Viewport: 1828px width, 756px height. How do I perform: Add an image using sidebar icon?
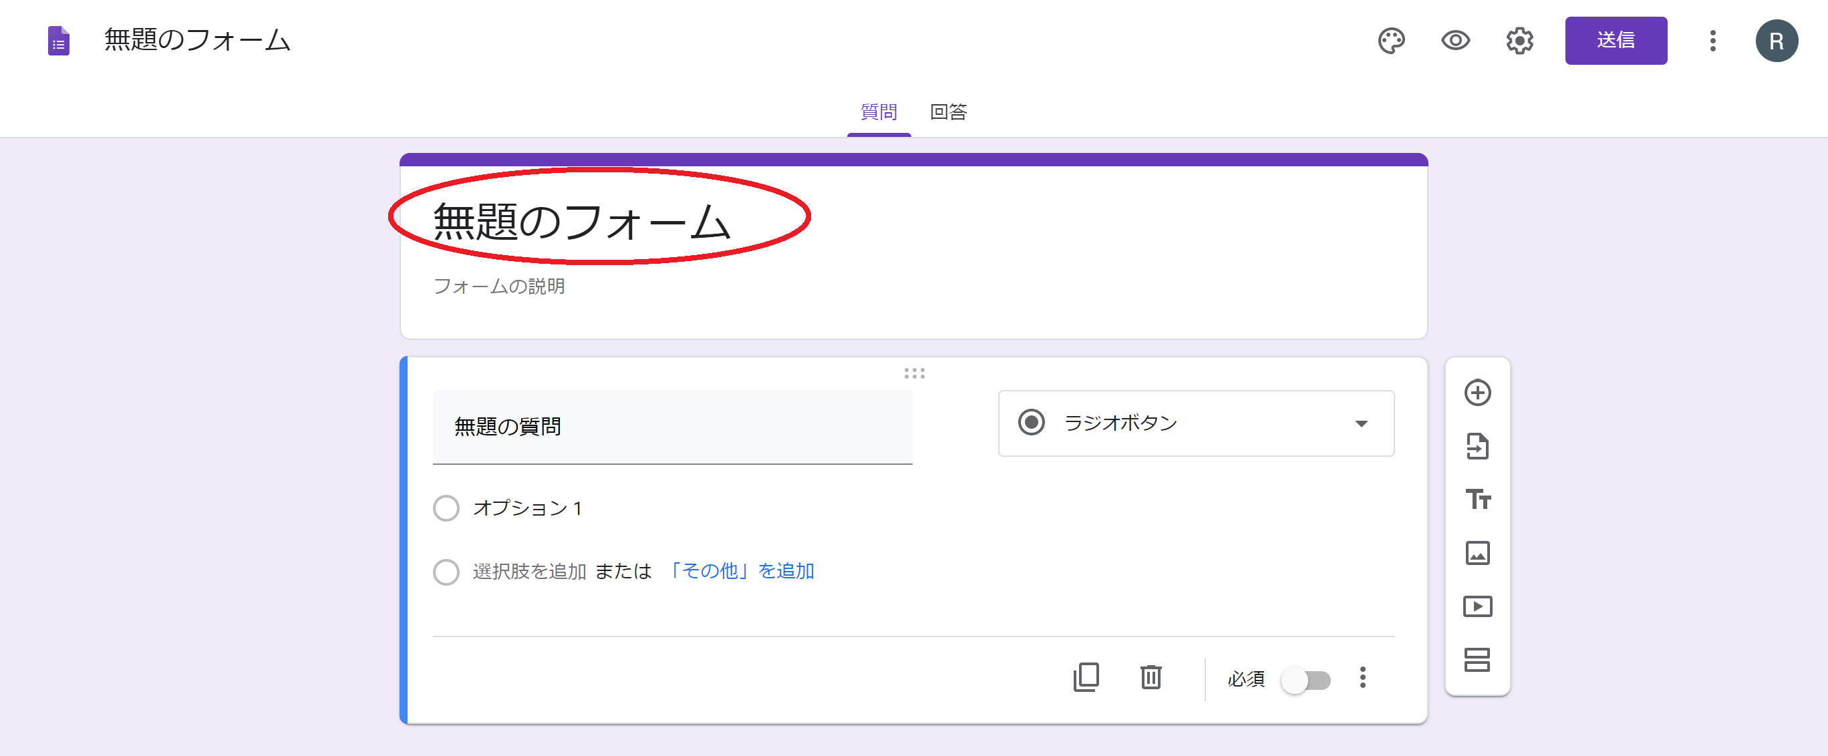[x=1477, y=553]
